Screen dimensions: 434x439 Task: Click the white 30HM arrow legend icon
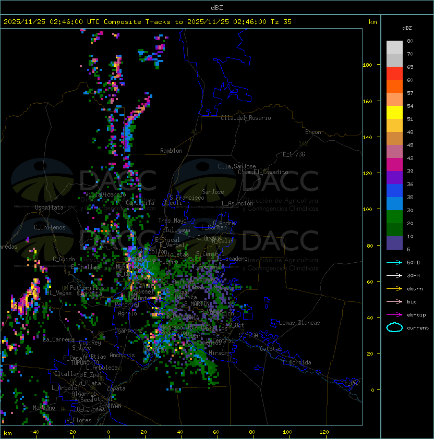(394, 275)
